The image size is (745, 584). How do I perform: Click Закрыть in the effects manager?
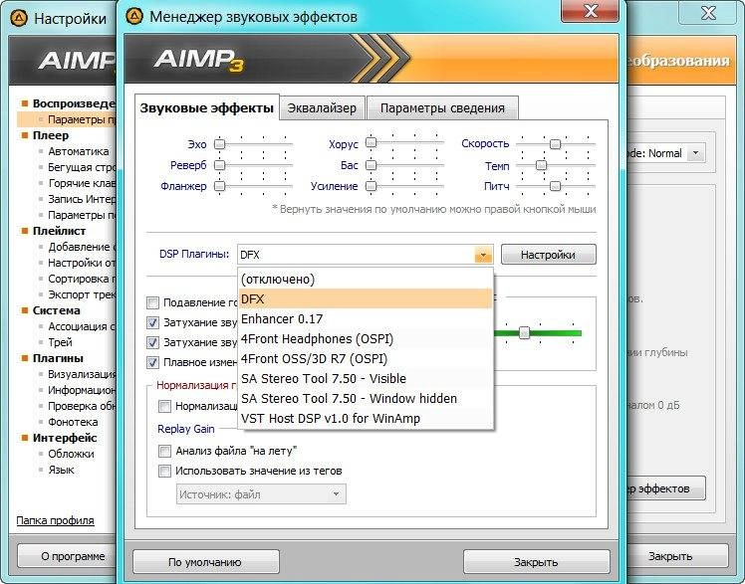click(537, 562)
